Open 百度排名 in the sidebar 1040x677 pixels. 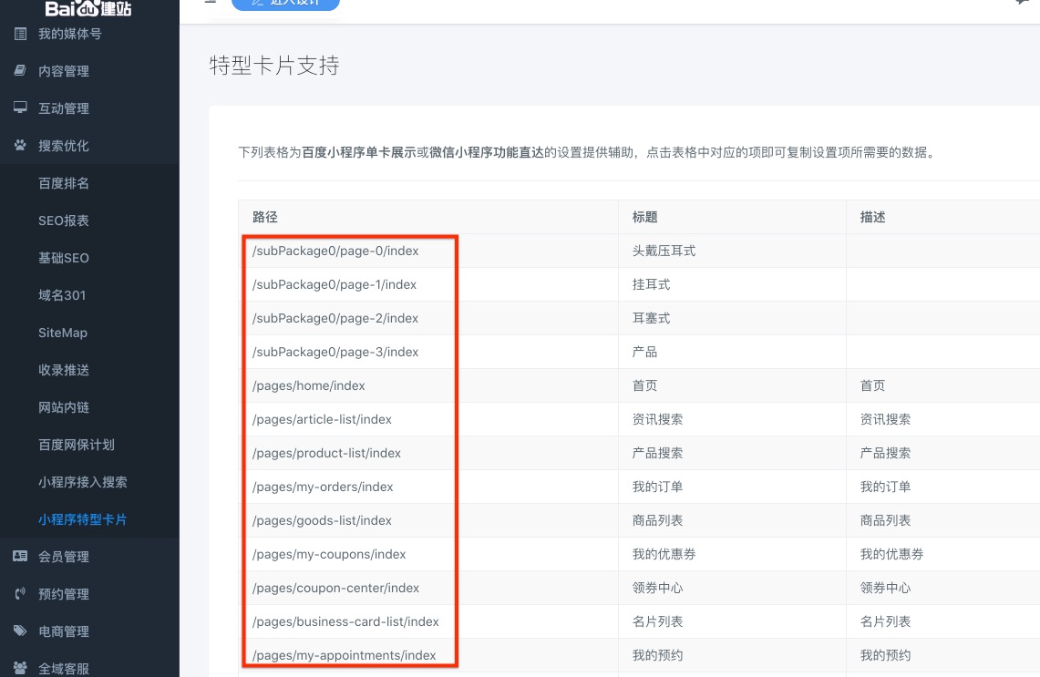pos(64,183)
